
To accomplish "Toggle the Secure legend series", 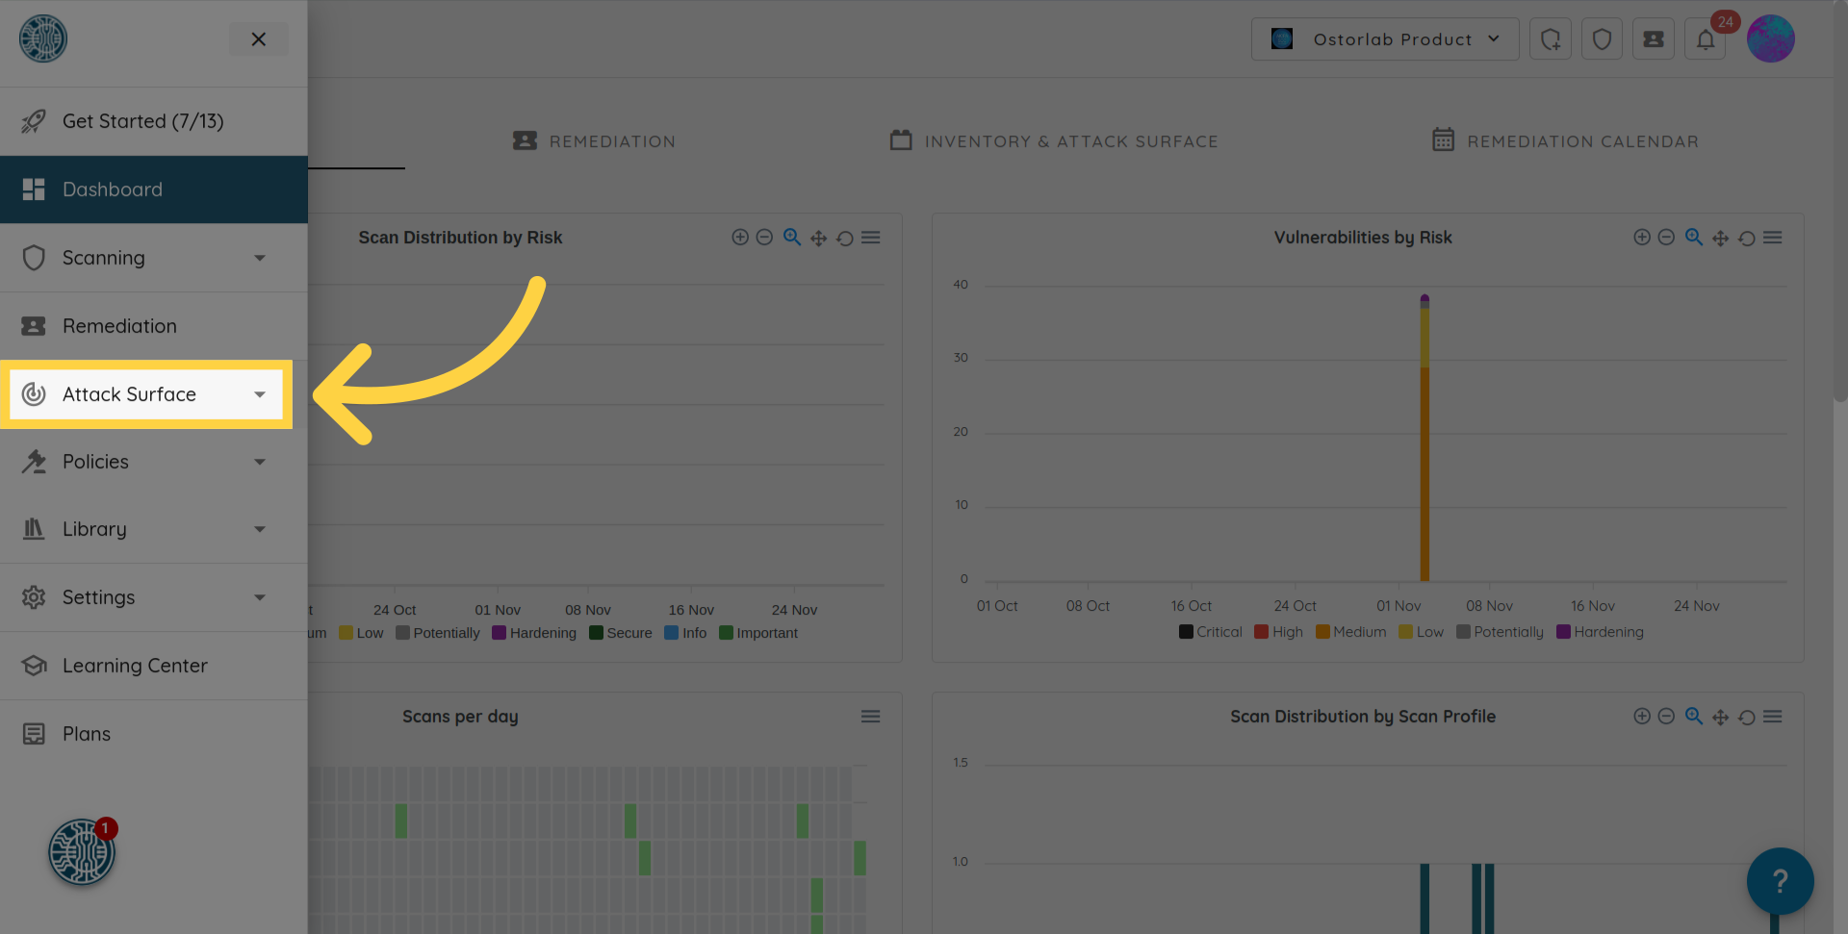I will pyautogui.click(x=620, y=633).
